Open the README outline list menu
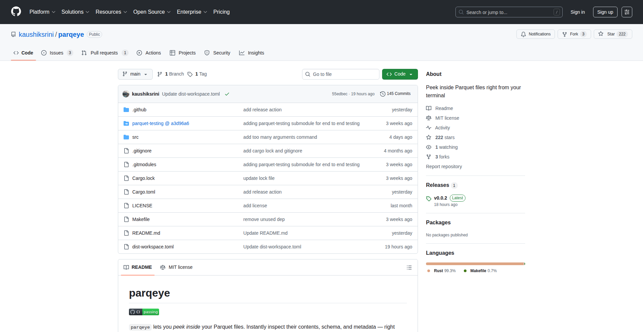 point(409,267)
